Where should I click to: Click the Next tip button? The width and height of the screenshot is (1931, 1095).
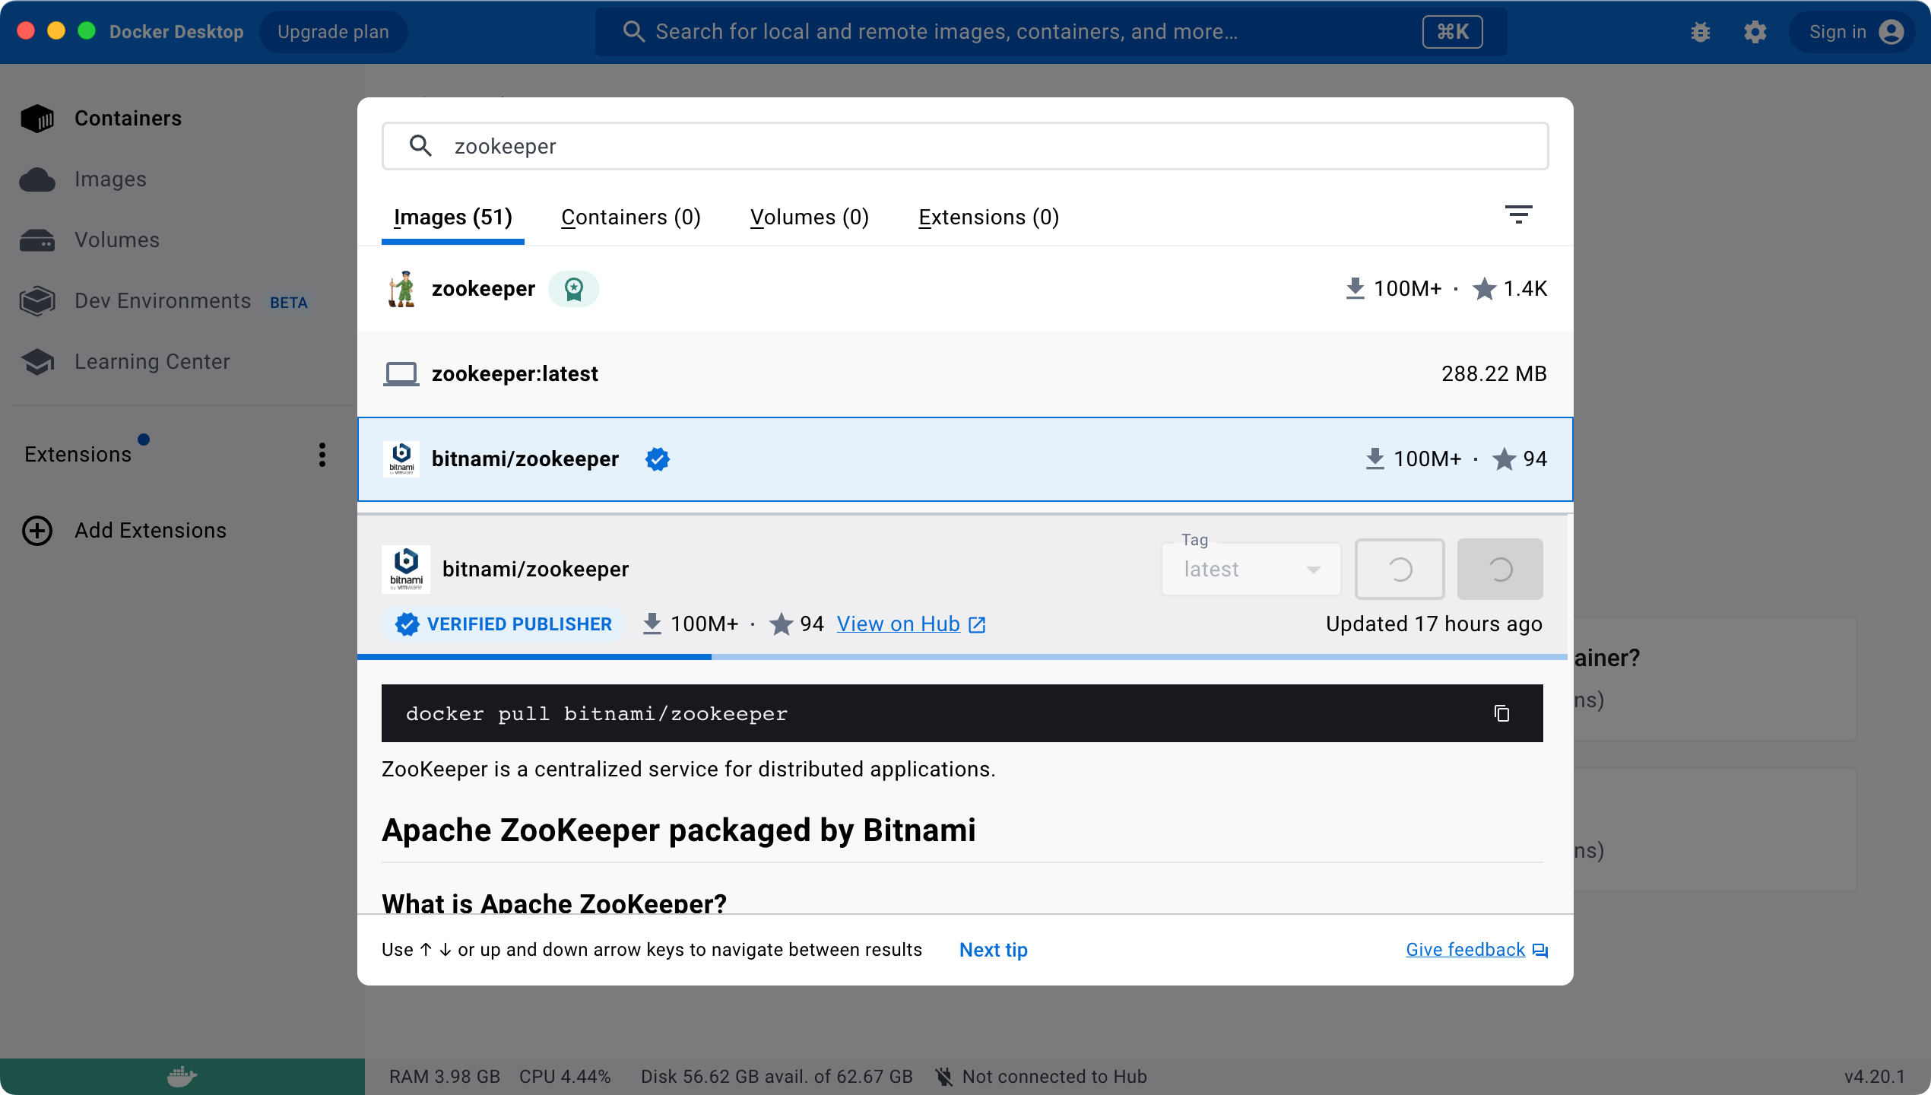993,950
